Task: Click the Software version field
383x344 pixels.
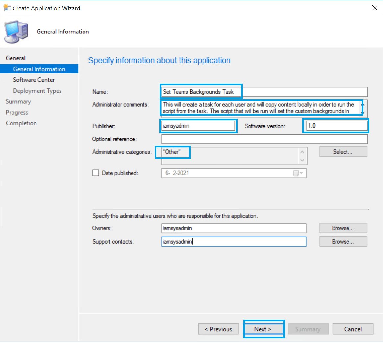Action: [x=337, y=126]
